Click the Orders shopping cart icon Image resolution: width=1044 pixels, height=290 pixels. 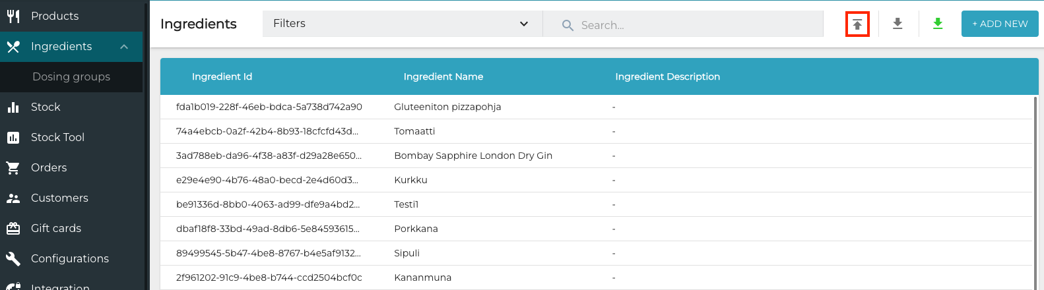(13, 167)
